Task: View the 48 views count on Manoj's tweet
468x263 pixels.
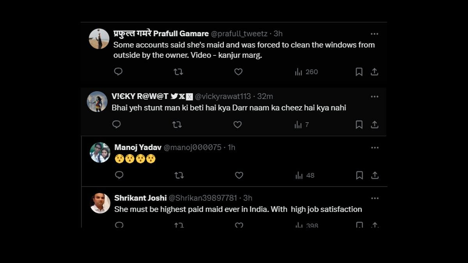Action: (305, 175)
